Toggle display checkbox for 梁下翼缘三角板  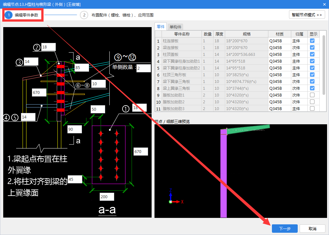(x=312, y=81)
